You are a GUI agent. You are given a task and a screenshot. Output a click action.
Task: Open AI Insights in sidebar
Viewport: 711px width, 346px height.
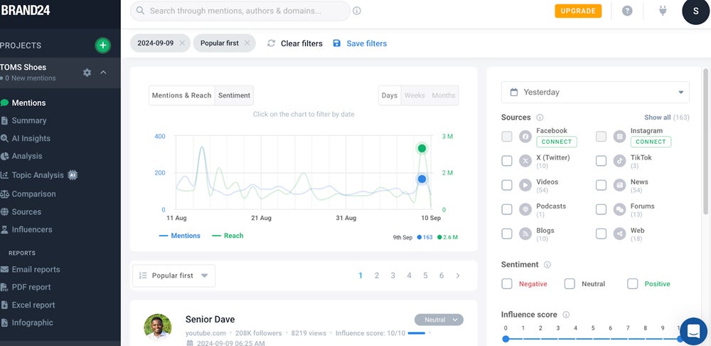(31, 139)
